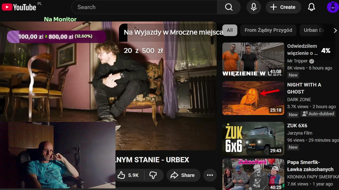339x190 pixels.
Task: Click the Na Monitor overlay text
Action: pyautogui.click(x=60, y=19)
